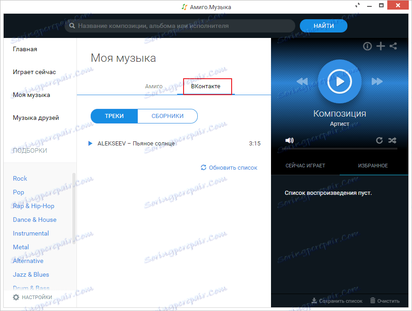Skip to previous track with rewind icon
Screen dimensions: 412x311
coord(302,81)
